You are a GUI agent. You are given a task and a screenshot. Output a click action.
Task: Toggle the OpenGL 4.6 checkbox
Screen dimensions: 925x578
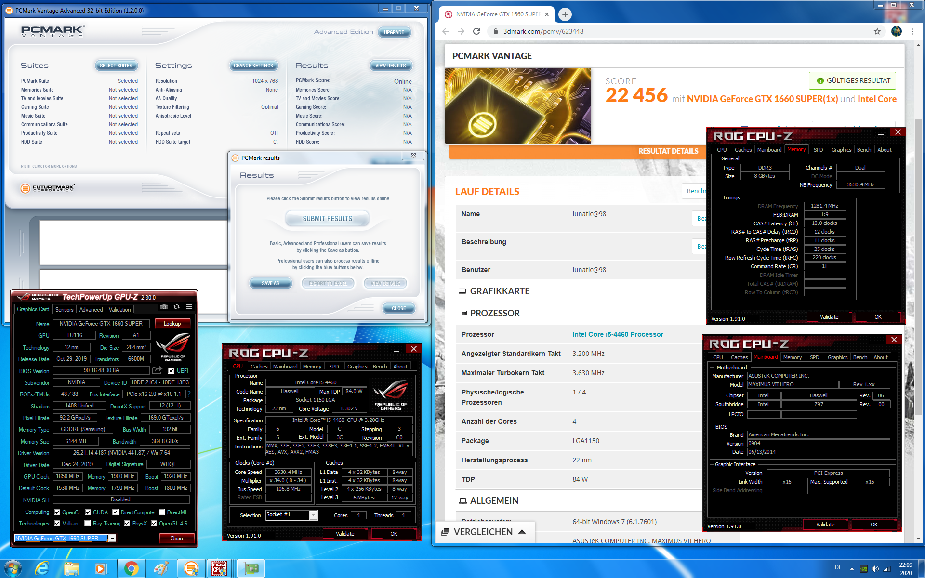click(154, 523)
